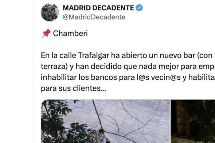Click the word Trafalgar in the tweet

pyautogui.click(x=94, y=56)
